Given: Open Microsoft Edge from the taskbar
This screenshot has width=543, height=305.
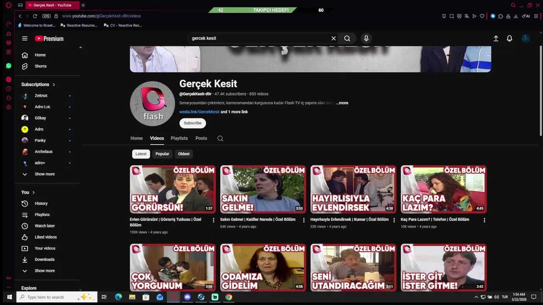Looking at the screenshot, I should coord(118,297).
